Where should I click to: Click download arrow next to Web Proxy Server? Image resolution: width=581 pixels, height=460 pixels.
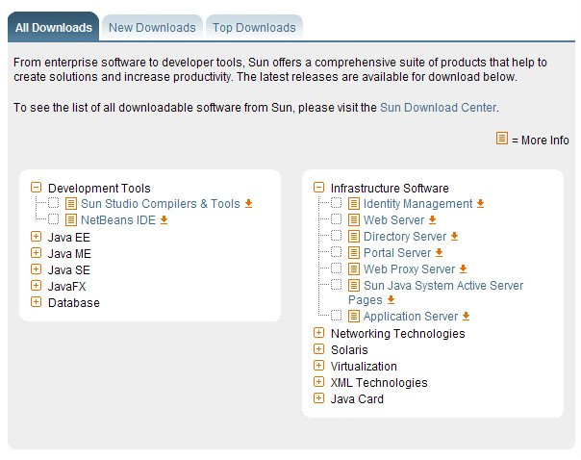(463, 268)
